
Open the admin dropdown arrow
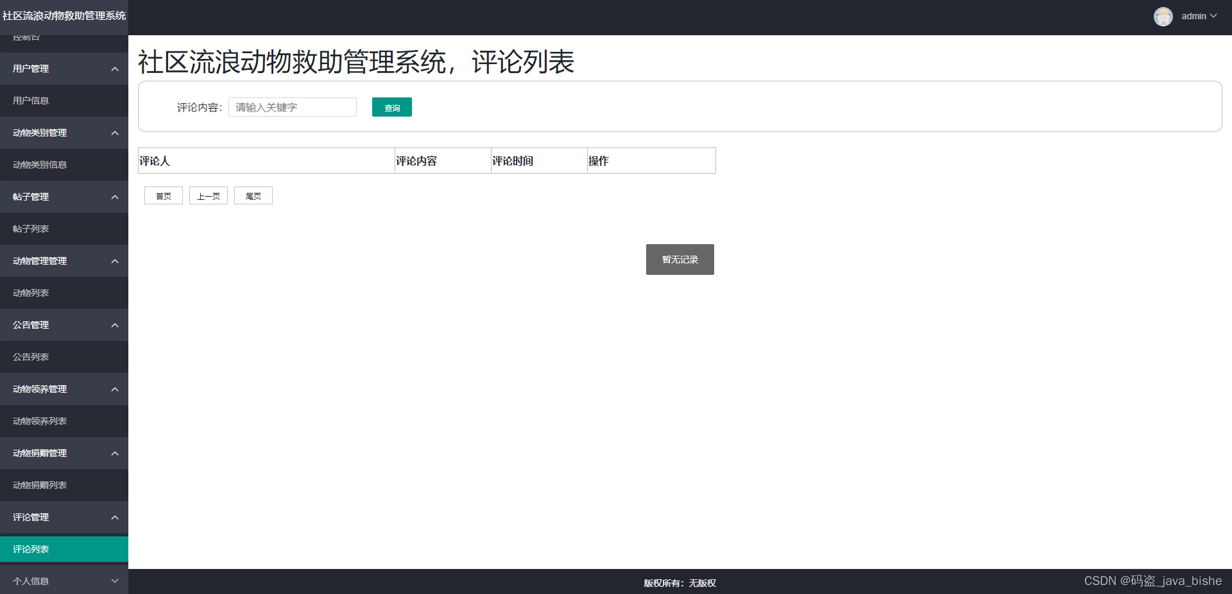click(x=1213, y=16)
